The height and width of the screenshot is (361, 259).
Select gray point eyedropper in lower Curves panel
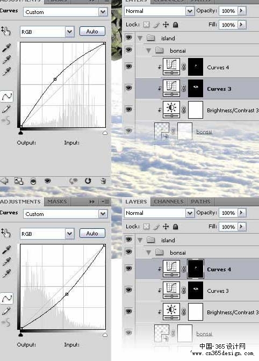click(x=6, y=262)
